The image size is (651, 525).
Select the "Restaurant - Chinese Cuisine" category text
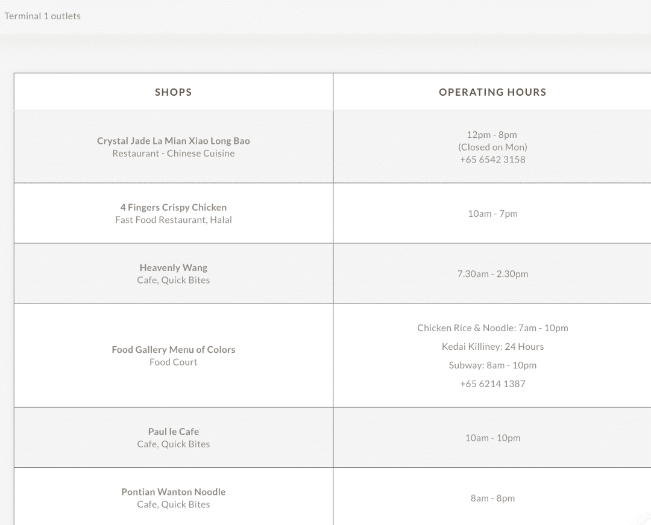(x=173, y=154)
